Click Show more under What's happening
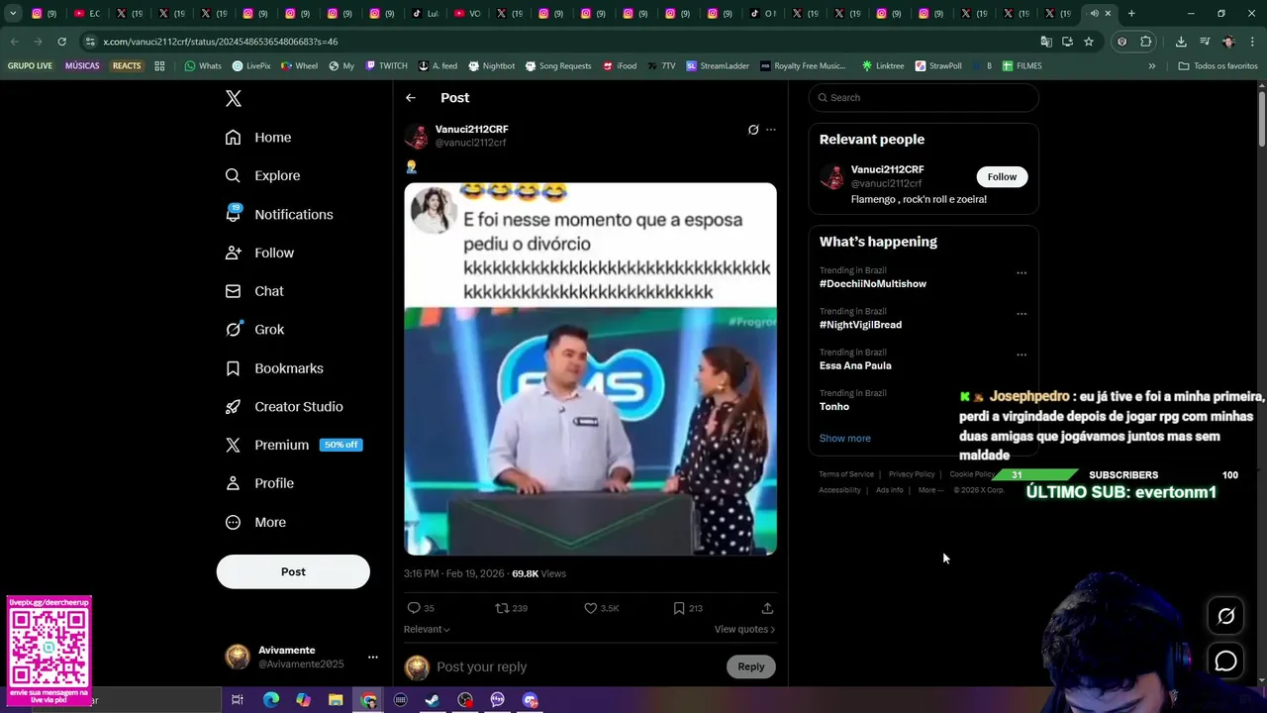Screen dimensions: 1267x713 pos(844,439)
